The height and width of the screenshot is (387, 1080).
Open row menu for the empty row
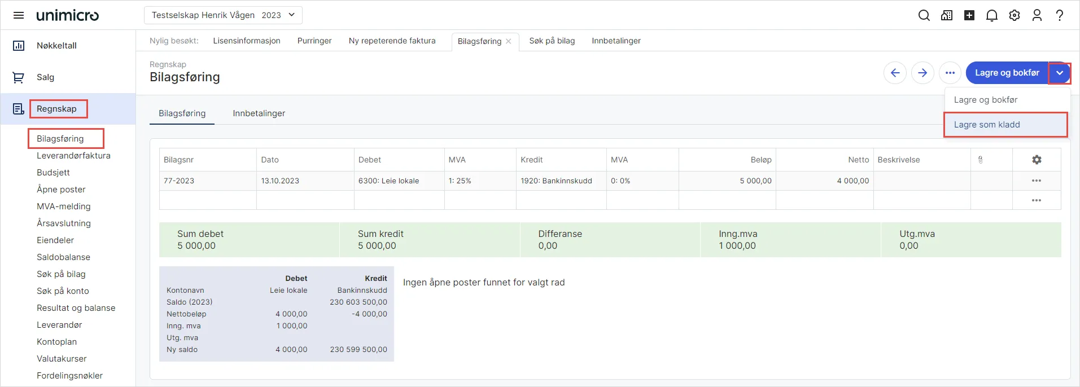(x=1037, y=200)
